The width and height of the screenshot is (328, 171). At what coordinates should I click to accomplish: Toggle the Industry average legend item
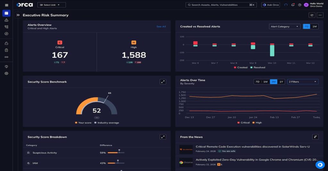pyautogui.click(x=107, y=123)
